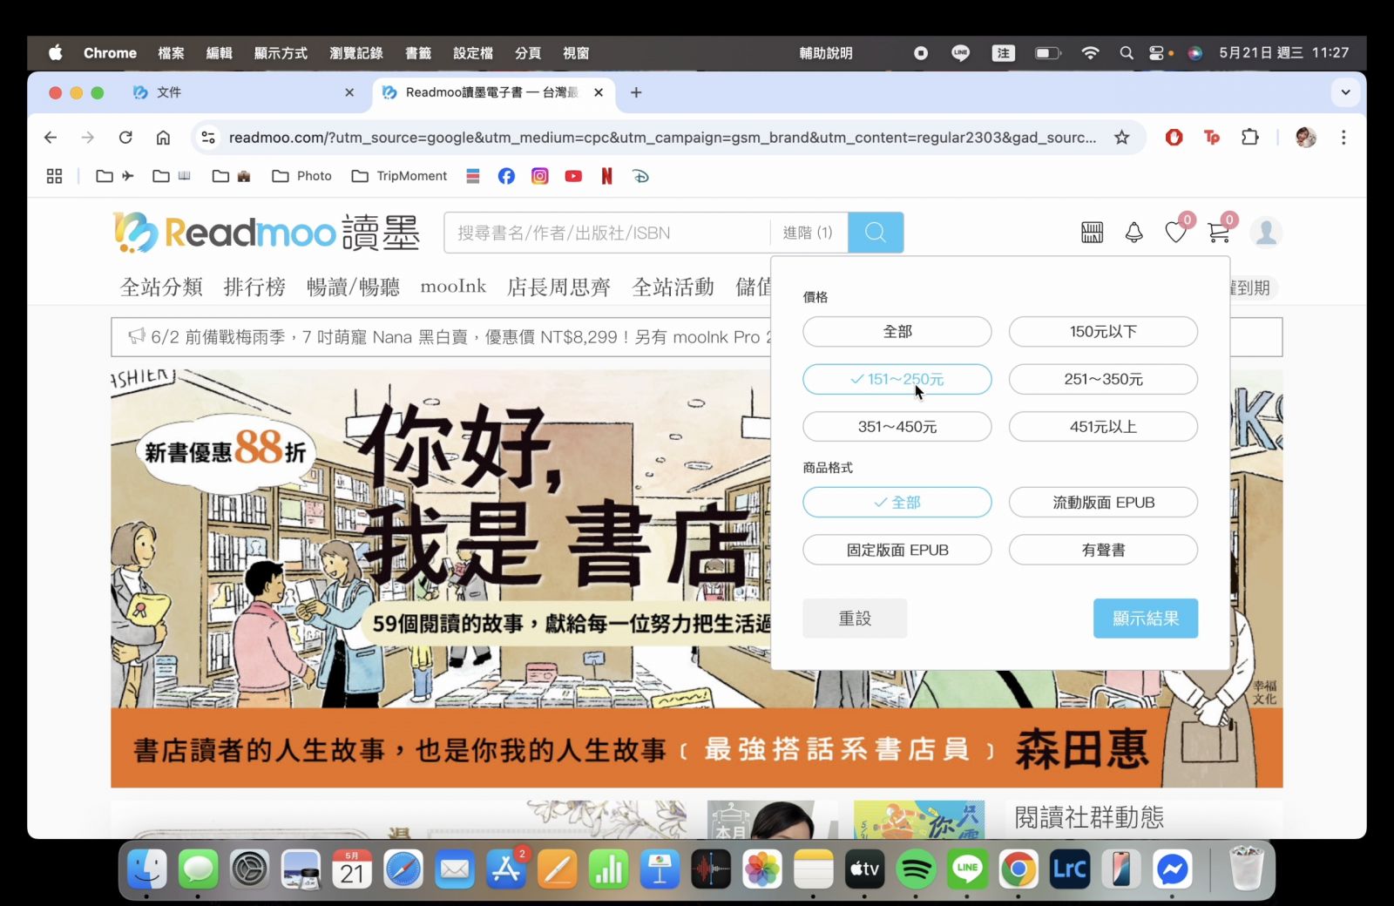Open the mooInk navigation item
Viewport: 1394px width, 906px height.
coord(453,287)
